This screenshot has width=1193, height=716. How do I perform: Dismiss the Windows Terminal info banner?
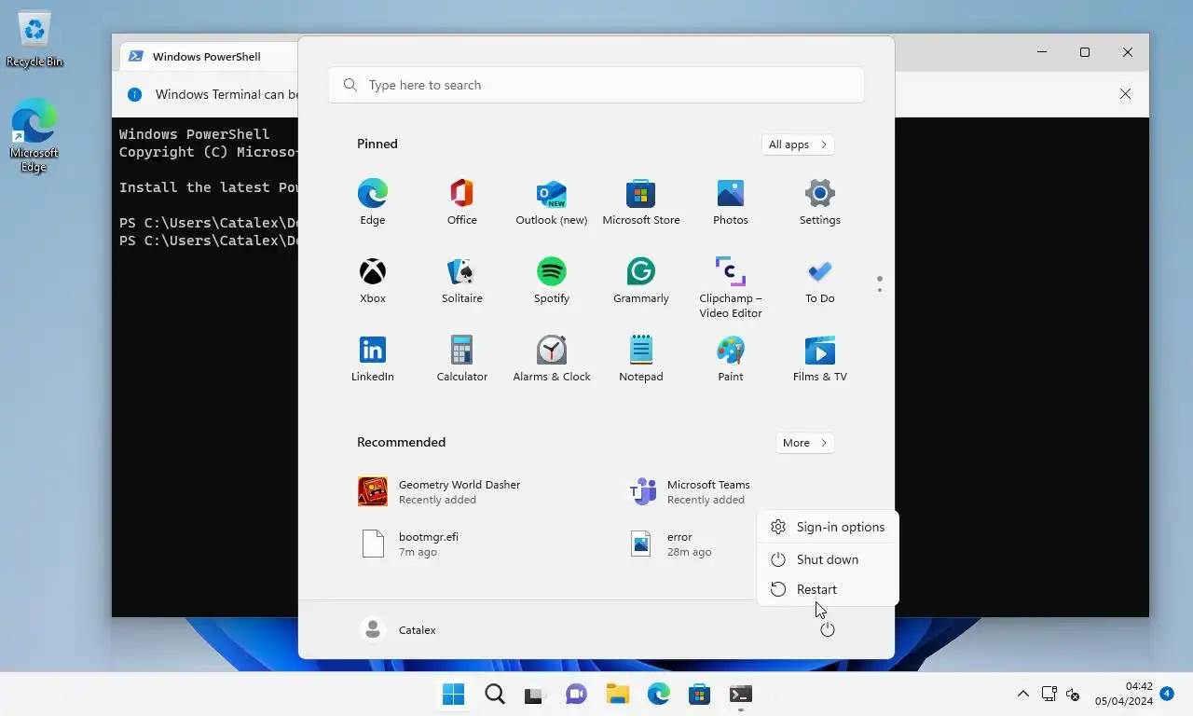pos(1126,94)
